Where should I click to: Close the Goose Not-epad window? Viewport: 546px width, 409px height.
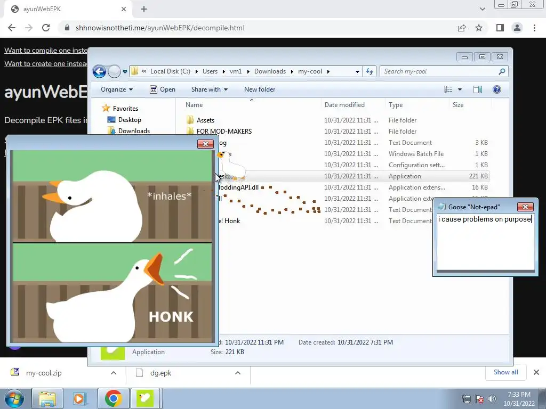(525, 207)
